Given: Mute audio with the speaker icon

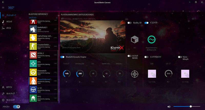Looking at the screenshot, I should 169,107.
